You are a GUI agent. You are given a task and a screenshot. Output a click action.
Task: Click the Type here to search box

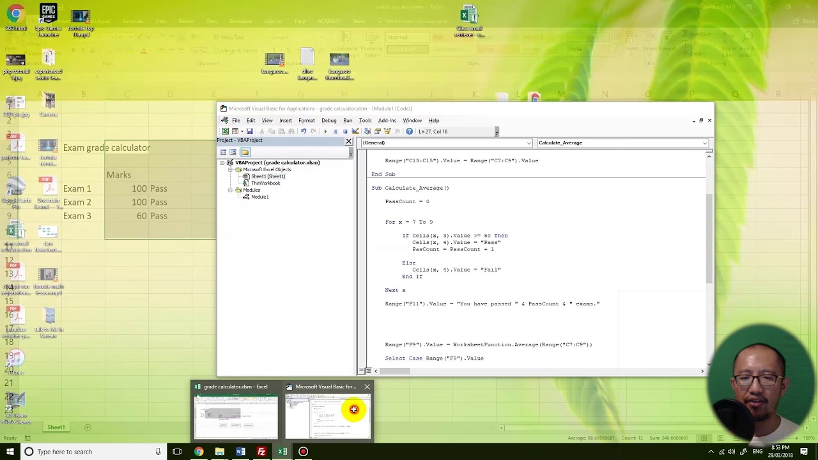(93, 452)
